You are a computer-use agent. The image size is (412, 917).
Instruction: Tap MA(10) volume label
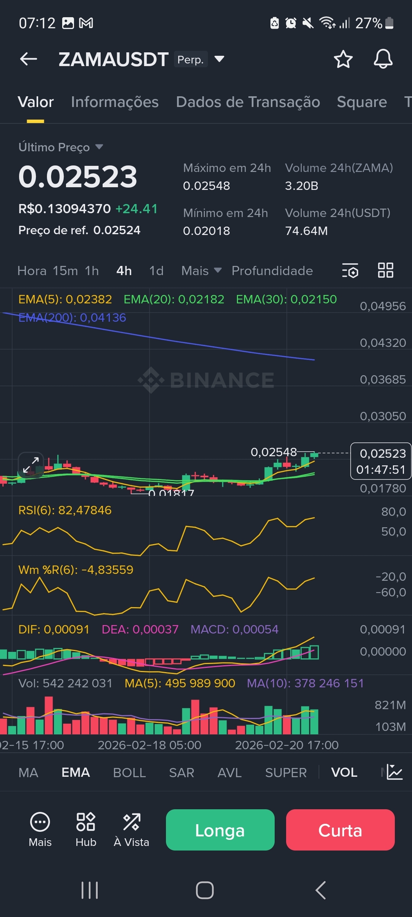(306, 683)
